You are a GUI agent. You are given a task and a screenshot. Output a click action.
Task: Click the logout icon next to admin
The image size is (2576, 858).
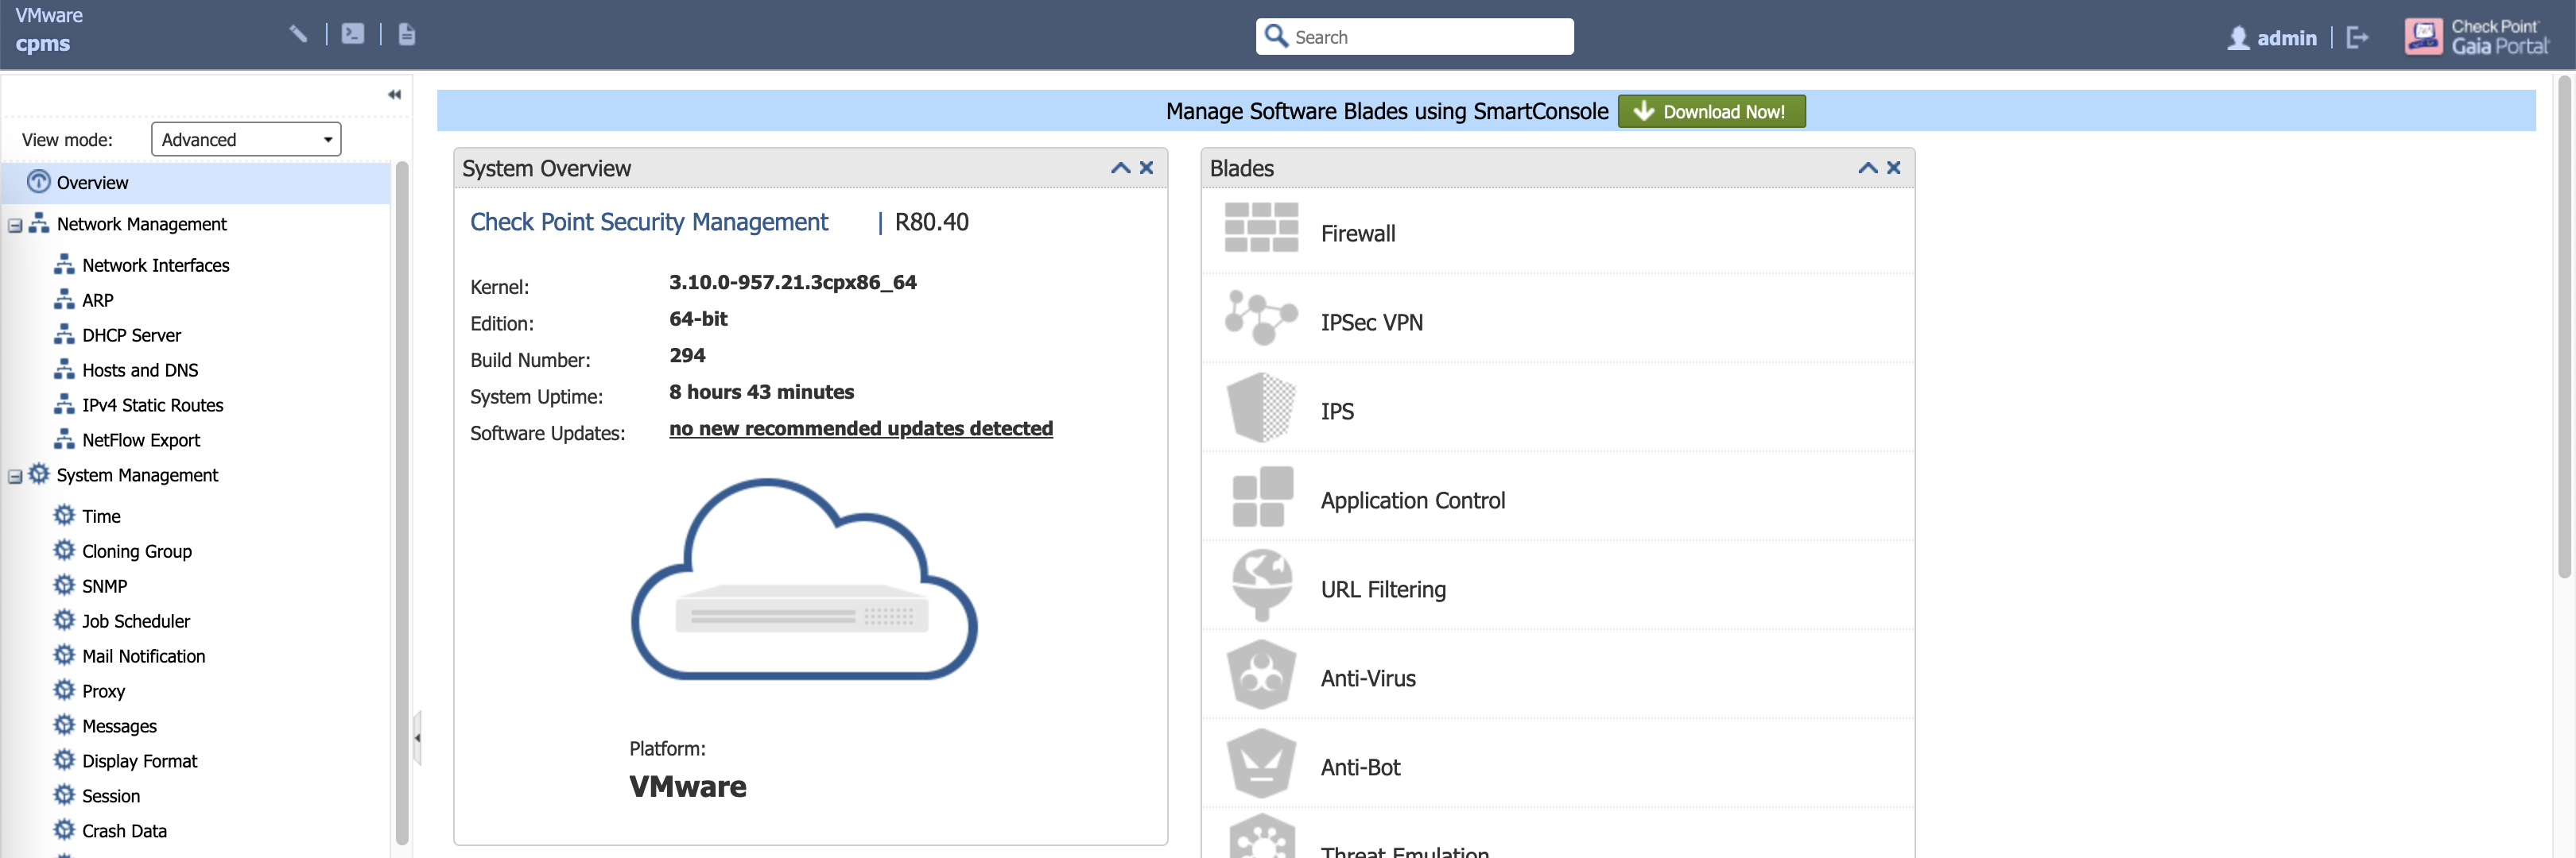point(2357,38)
